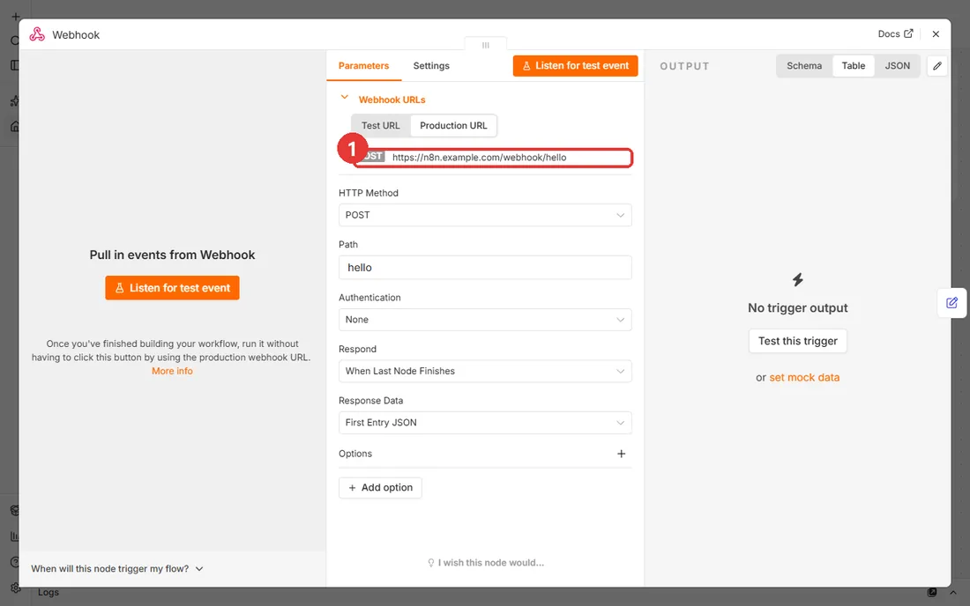Click the Test this trigger button
Screen dimensions: 970x606
pyautogui.click(x=797, y=341)
